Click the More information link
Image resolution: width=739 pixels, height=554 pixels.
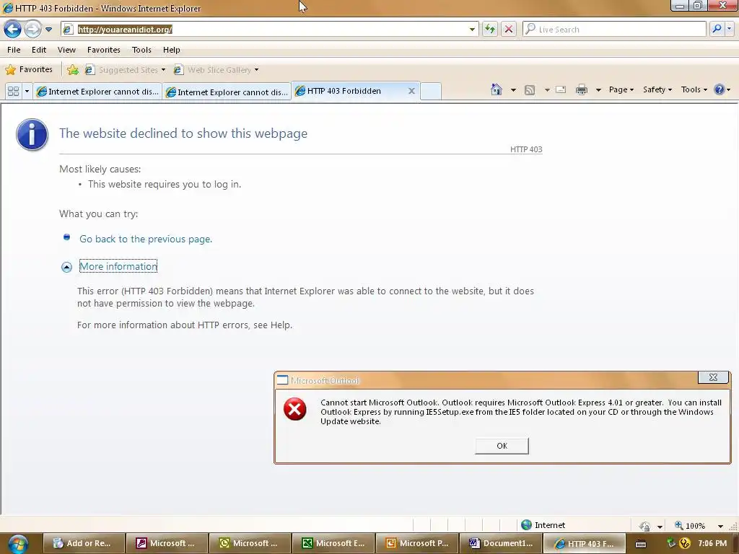tap(118, 266)
